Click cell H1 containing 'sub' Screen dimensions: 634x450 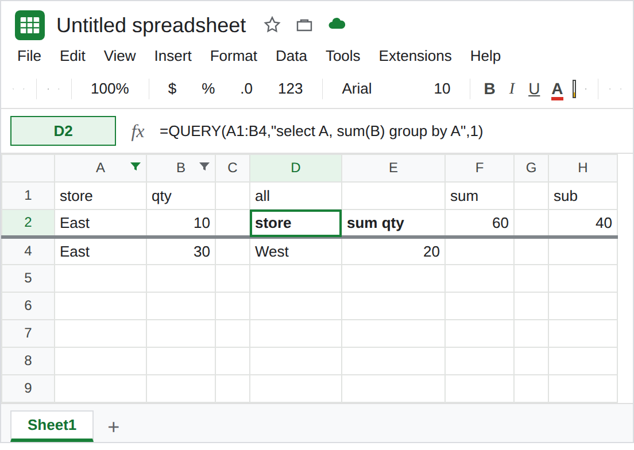point(583,196)
